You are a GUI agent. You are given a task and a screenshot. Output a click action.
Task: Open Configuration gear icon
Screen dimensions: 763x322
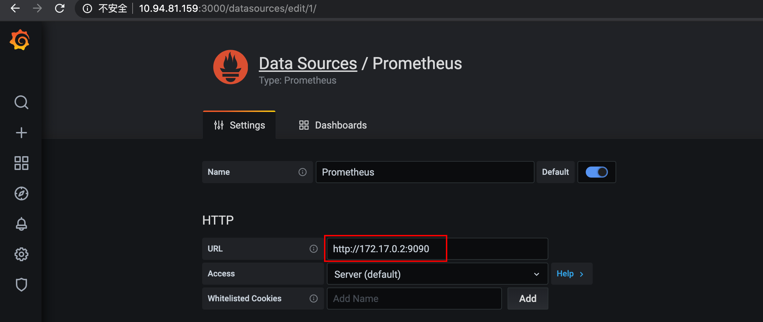[x=21, y=254]
